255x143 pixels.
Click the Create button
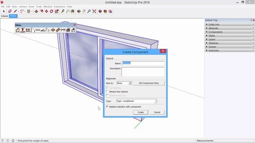pyautogui.click(x=141, y=112)
